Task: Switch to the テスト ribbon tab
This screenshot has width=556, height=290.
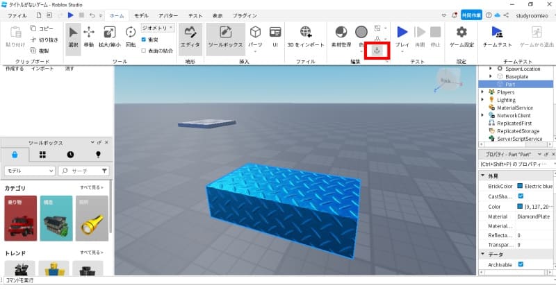Action: click(195, 15)
